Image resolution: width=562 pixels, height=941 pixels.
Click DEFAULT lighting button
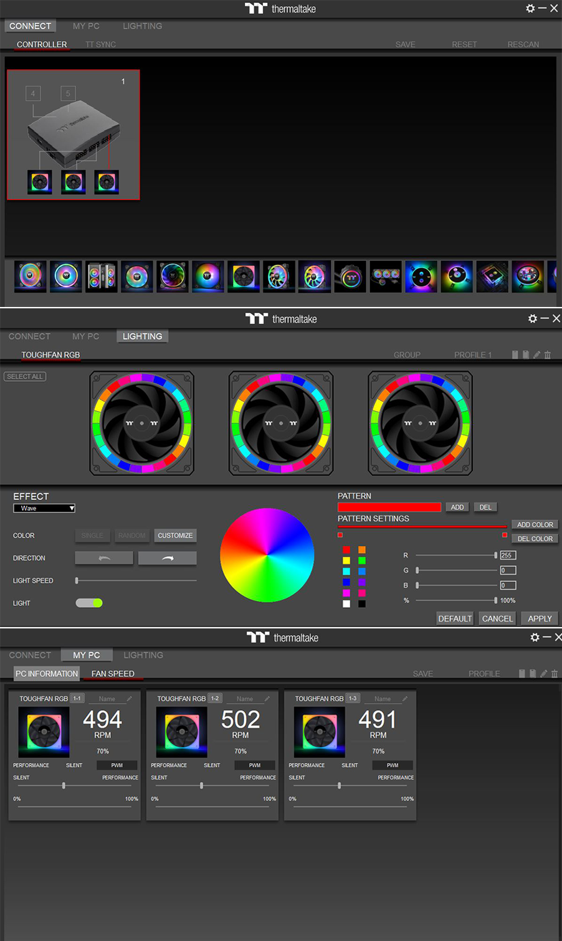click(x=455, y=618)
